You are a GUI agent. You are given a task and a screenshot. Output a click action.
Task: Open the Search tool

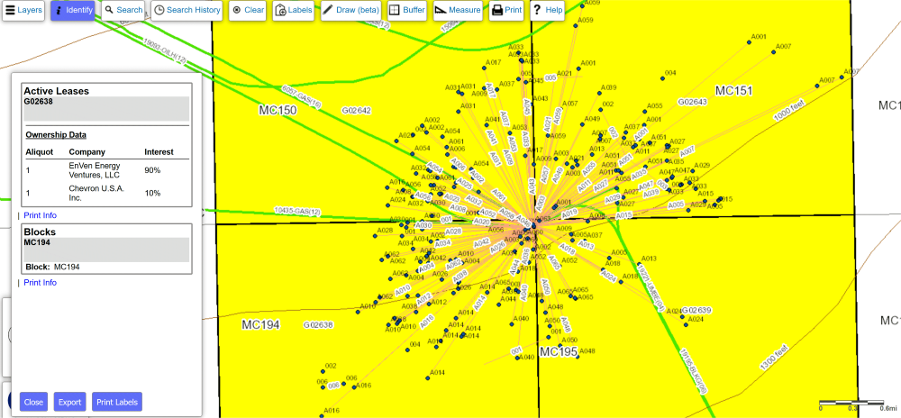[x=123, y=10]
